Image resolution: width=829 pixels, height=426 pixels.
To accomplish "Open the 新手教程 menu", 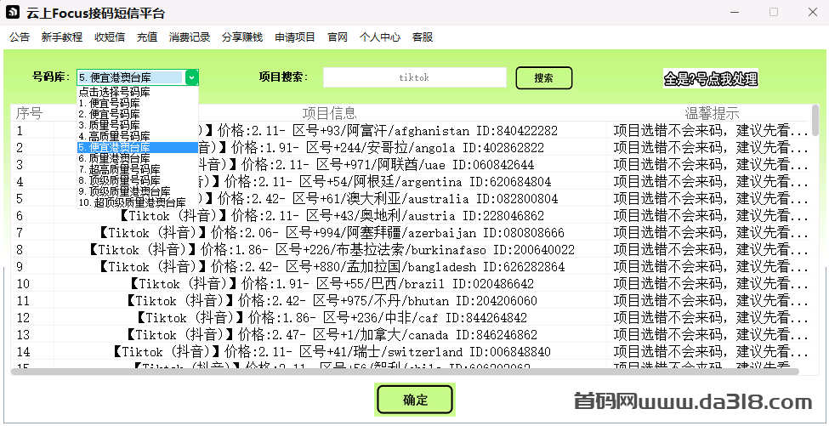I will [x=62, y=37].
